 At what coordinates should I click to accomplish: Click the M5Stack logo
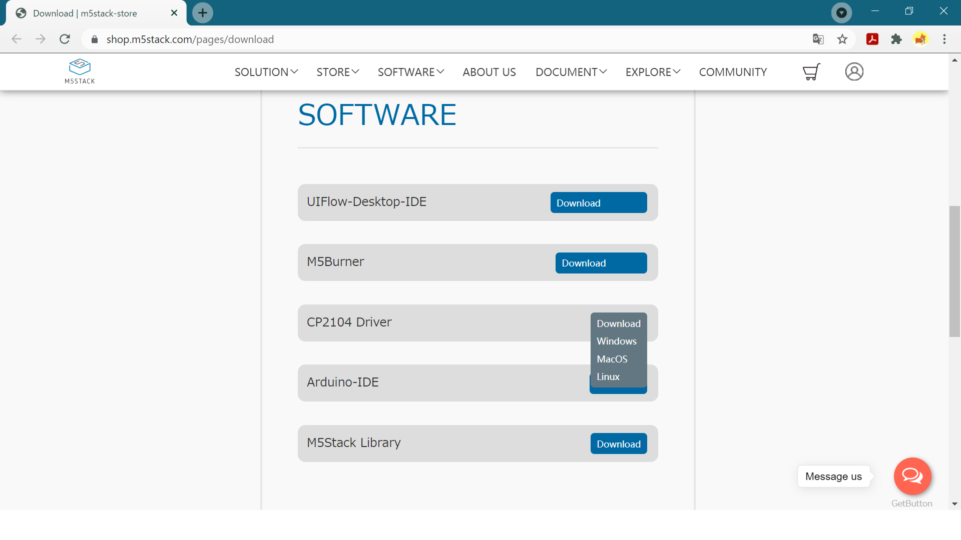(80, 71)
